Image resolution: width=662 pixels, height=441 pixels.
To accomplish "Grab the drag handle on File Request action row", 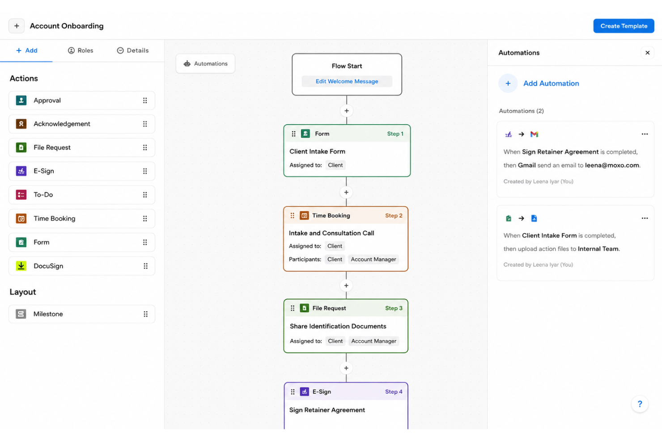I will pos(145,147).
